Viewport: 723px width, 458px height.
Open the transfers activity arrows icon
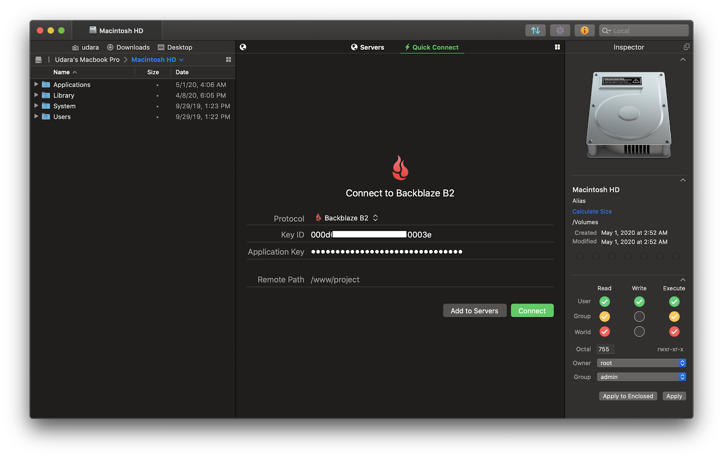coord(535,30)
